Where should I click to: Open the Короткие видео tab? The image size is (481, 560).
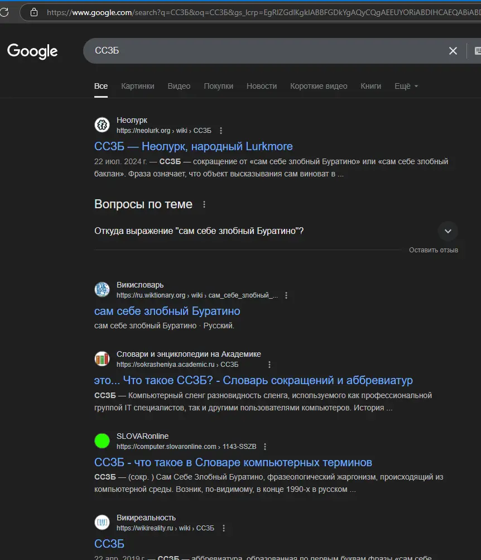pos(319,86)
